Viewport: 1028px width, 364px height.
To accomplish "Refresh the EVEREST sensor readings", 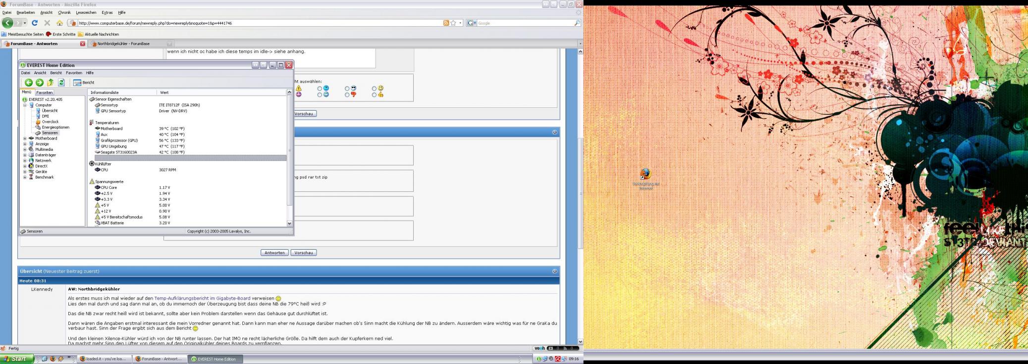I will click(61, 83).
